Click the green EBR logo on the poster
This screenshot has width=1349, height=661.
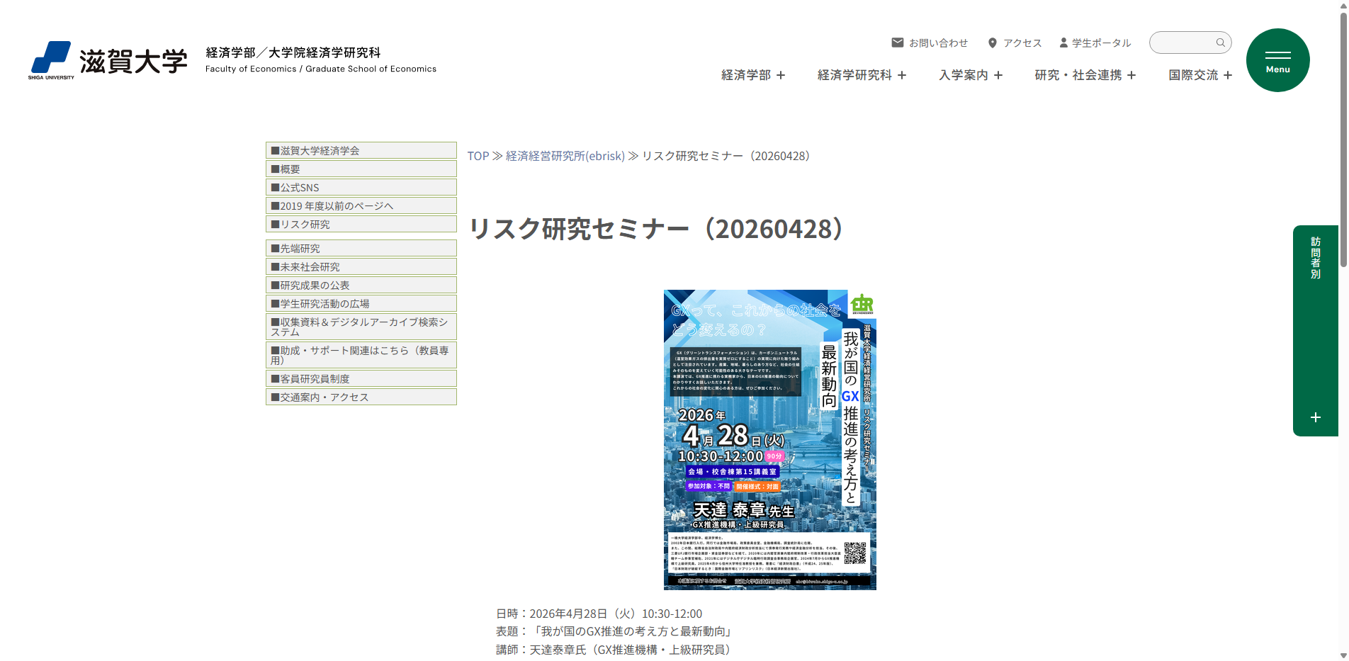(862, 305)
